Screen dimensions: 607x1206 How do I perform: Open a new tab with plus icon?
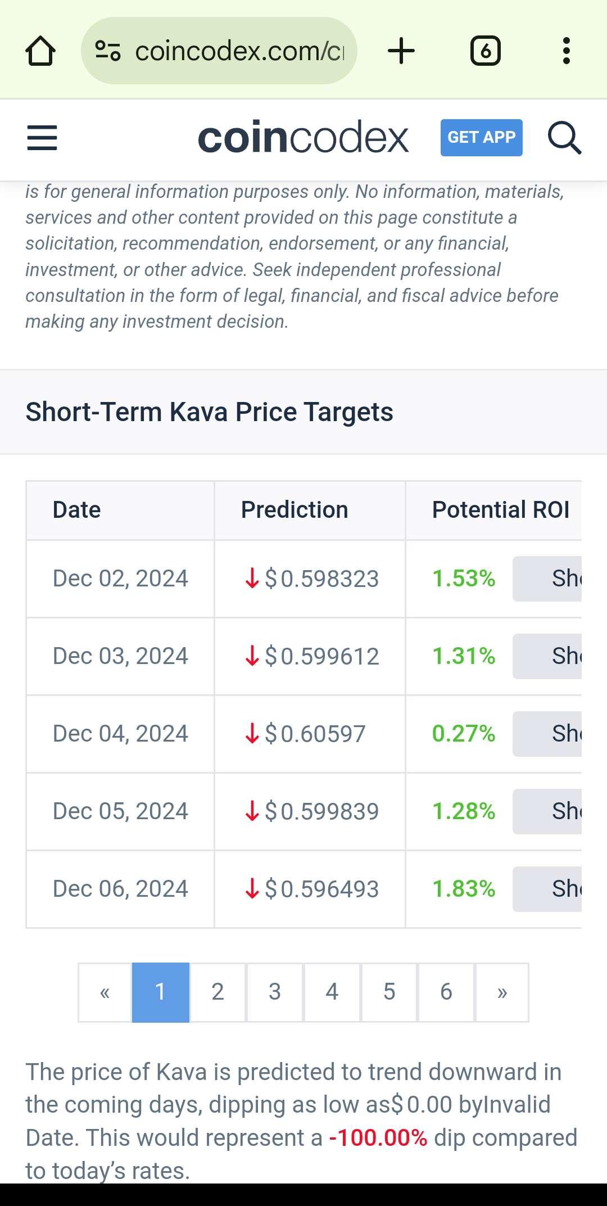[x=401, y=51]
